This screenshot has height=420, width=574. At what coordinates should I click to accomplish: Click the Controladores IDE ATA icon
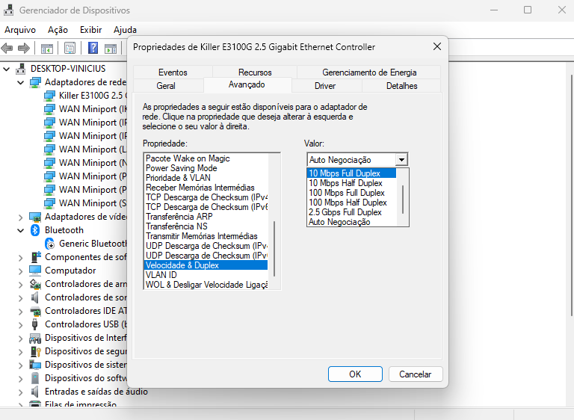(x=35, y=311)
